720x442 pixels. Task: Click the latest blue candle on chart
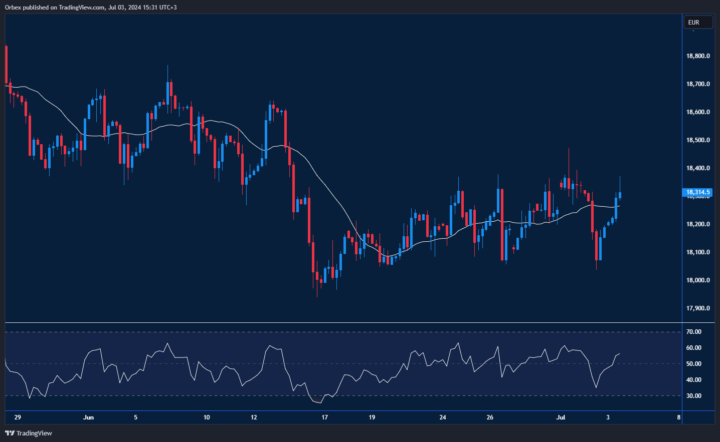[620, 195]
